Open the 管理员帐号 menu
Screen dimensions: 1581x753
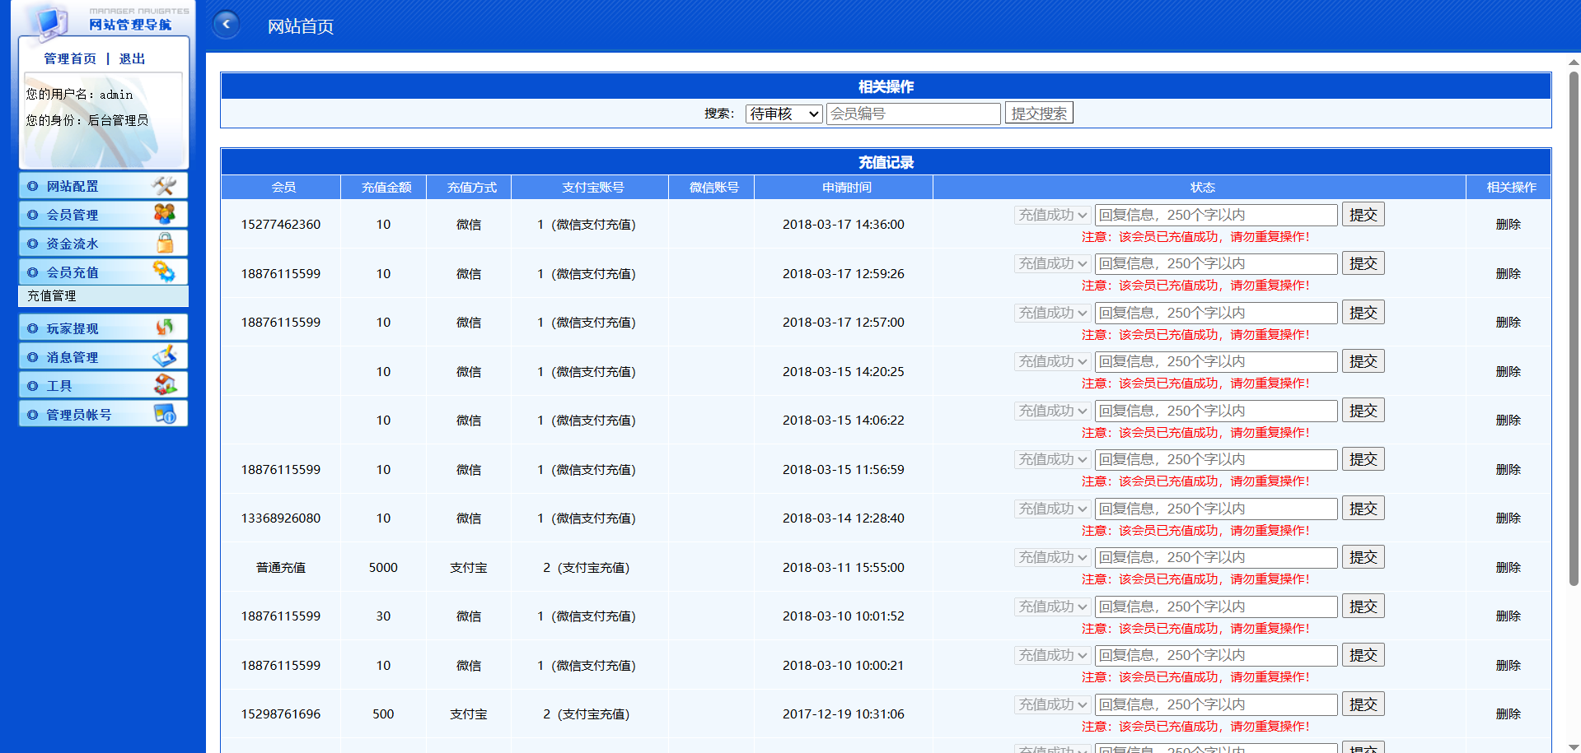click(103, 414)
